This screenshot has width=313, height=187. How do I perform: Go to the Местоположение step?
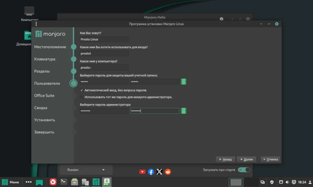pyautogui.click(x=50, y=47)
